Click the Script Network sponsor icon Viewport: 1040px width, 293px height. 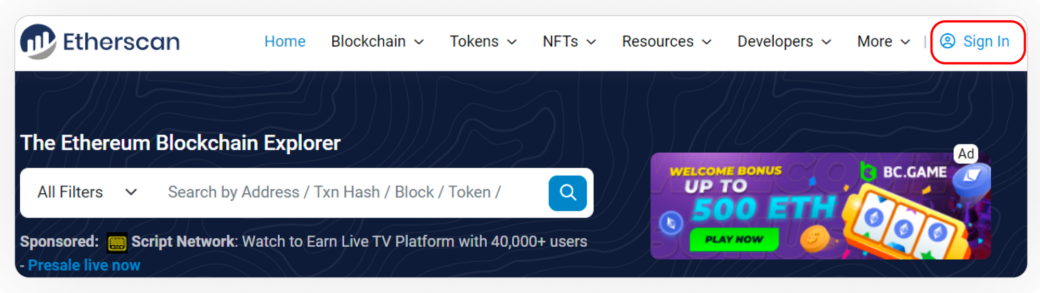(116, 243)
